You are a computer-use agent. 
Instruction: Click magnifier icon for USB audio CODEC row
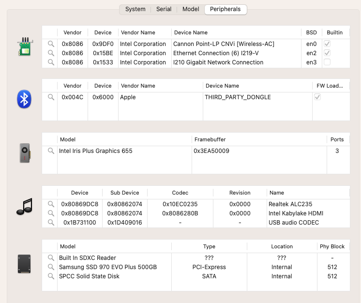51,223
